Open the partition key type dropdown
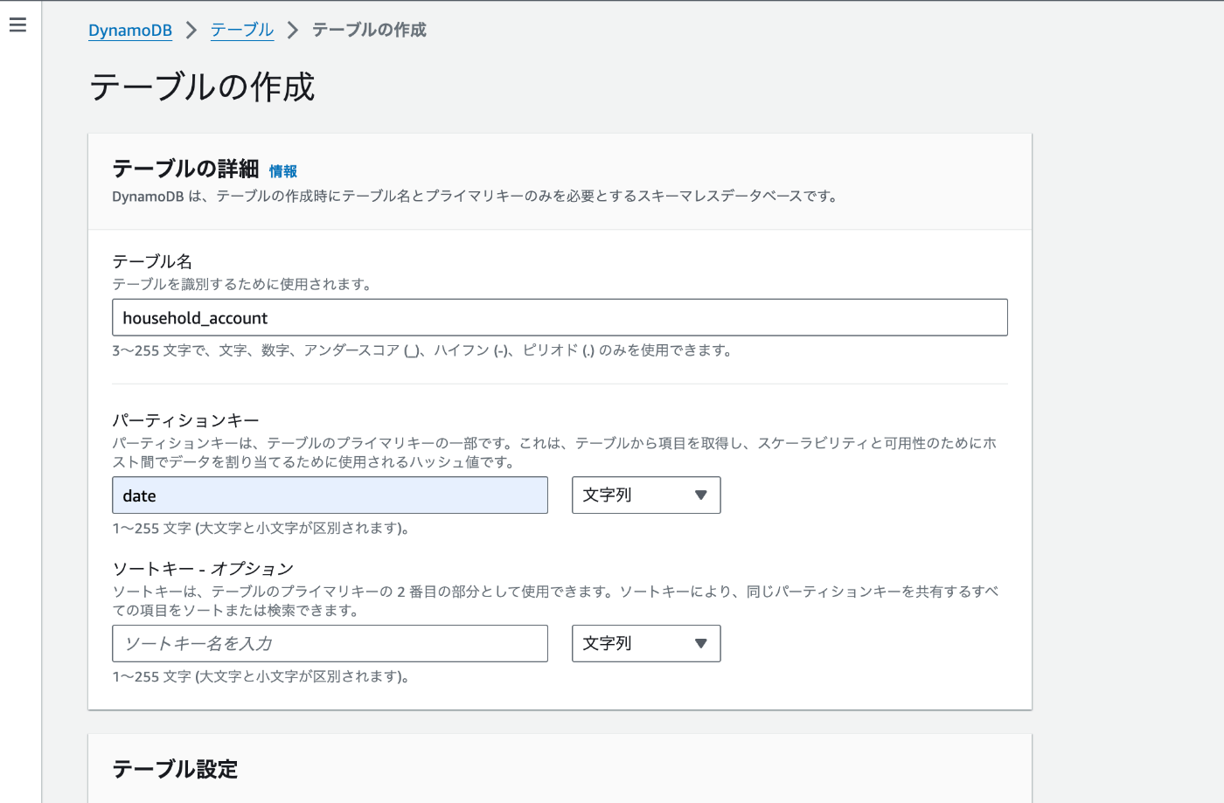 [646, 495]
